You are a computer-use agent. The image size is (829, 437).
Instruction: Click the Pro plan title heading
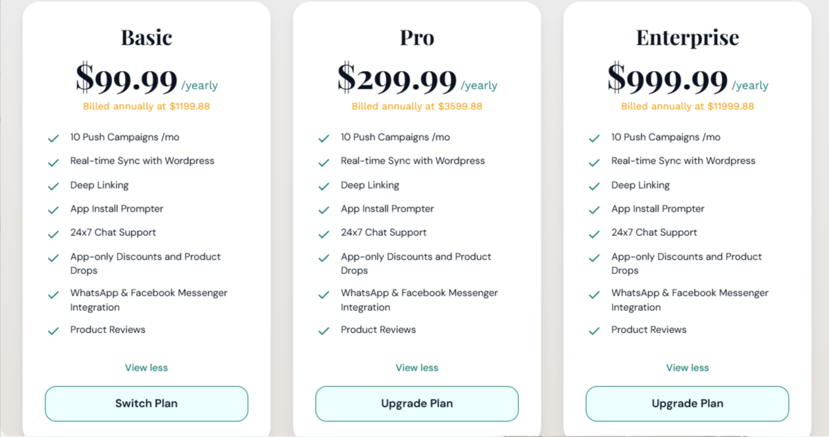(x=416, y=37)
